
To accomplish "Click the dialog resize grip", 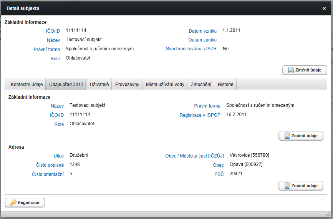I will [328, 214].
